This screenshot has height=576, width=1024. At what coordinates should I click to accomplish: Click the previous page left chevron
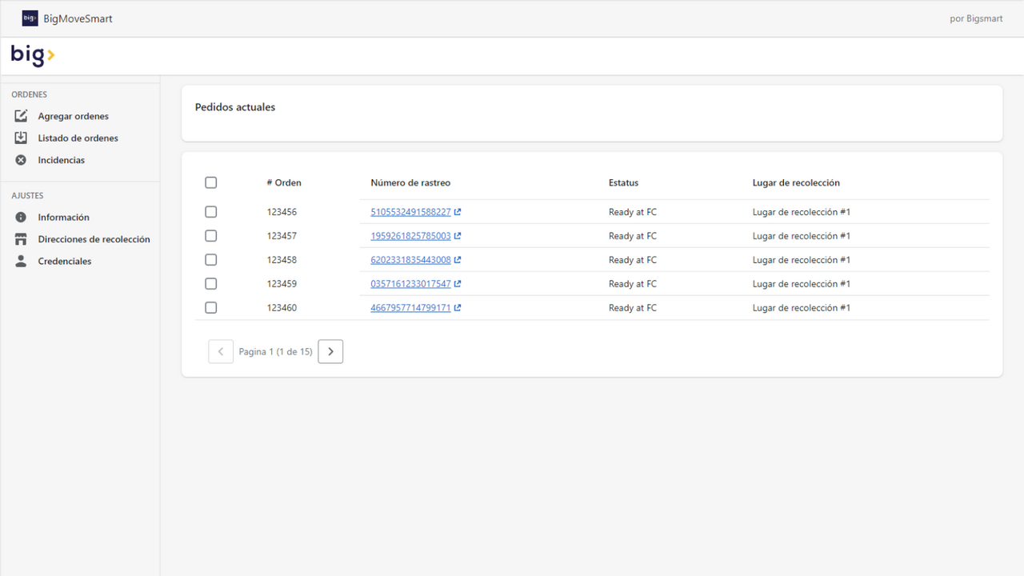pos(221,351)
